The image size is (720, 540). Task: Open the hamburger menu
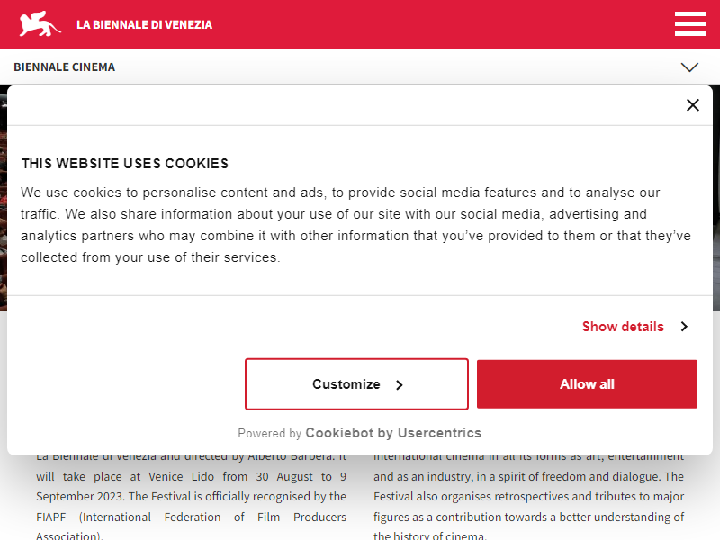690,24
